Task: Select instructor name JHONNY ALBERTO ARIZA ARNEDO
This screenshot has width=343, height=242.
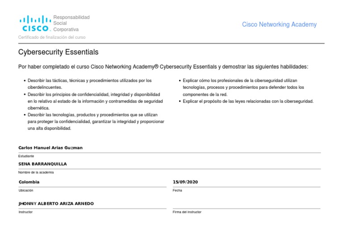Action: (56, 203)
